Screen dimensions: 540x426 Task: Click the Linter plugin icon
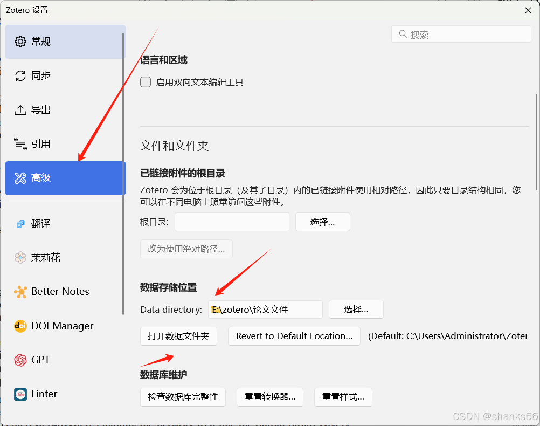tap(20, 394)
